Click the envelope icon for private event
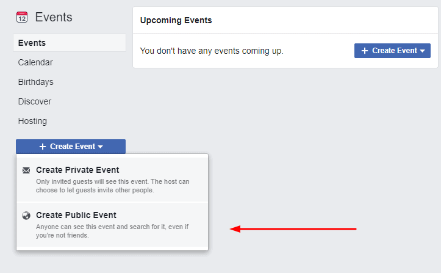 point(26,170)
